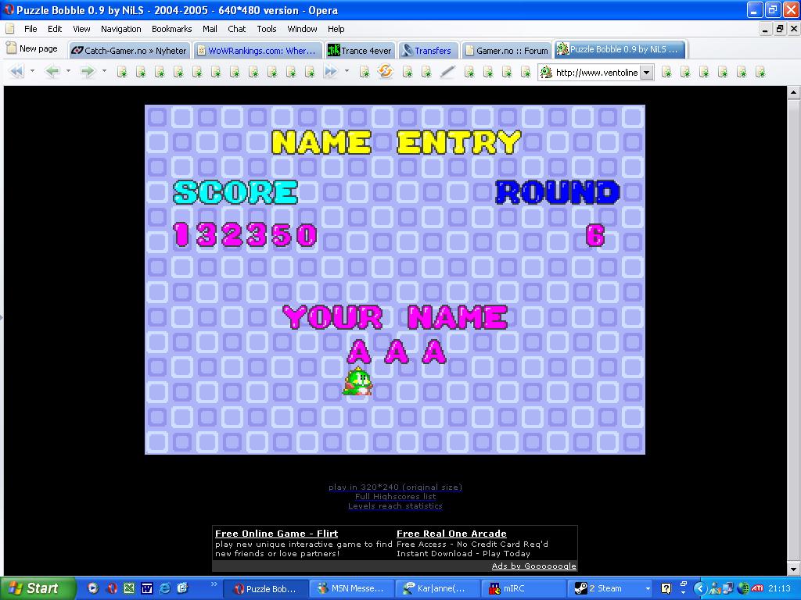Image resolution: width=801 pixels, height=600 pixels.
Task: Open the Navigation menu
Action: click(121, 29)
